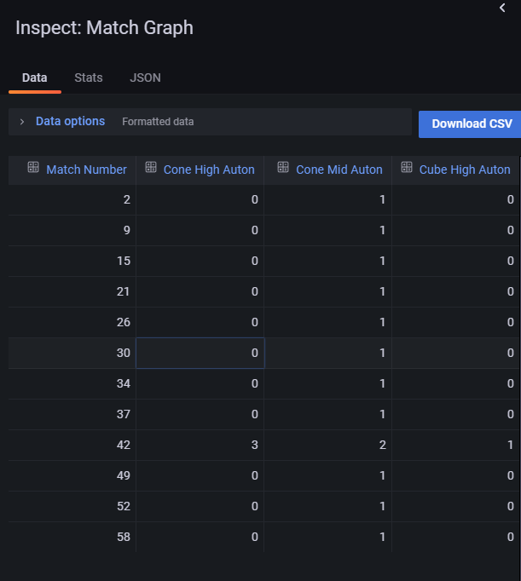Select Match Number cell 30
The width and height of the screenshot is (521, 581).
tap(72, 354)
